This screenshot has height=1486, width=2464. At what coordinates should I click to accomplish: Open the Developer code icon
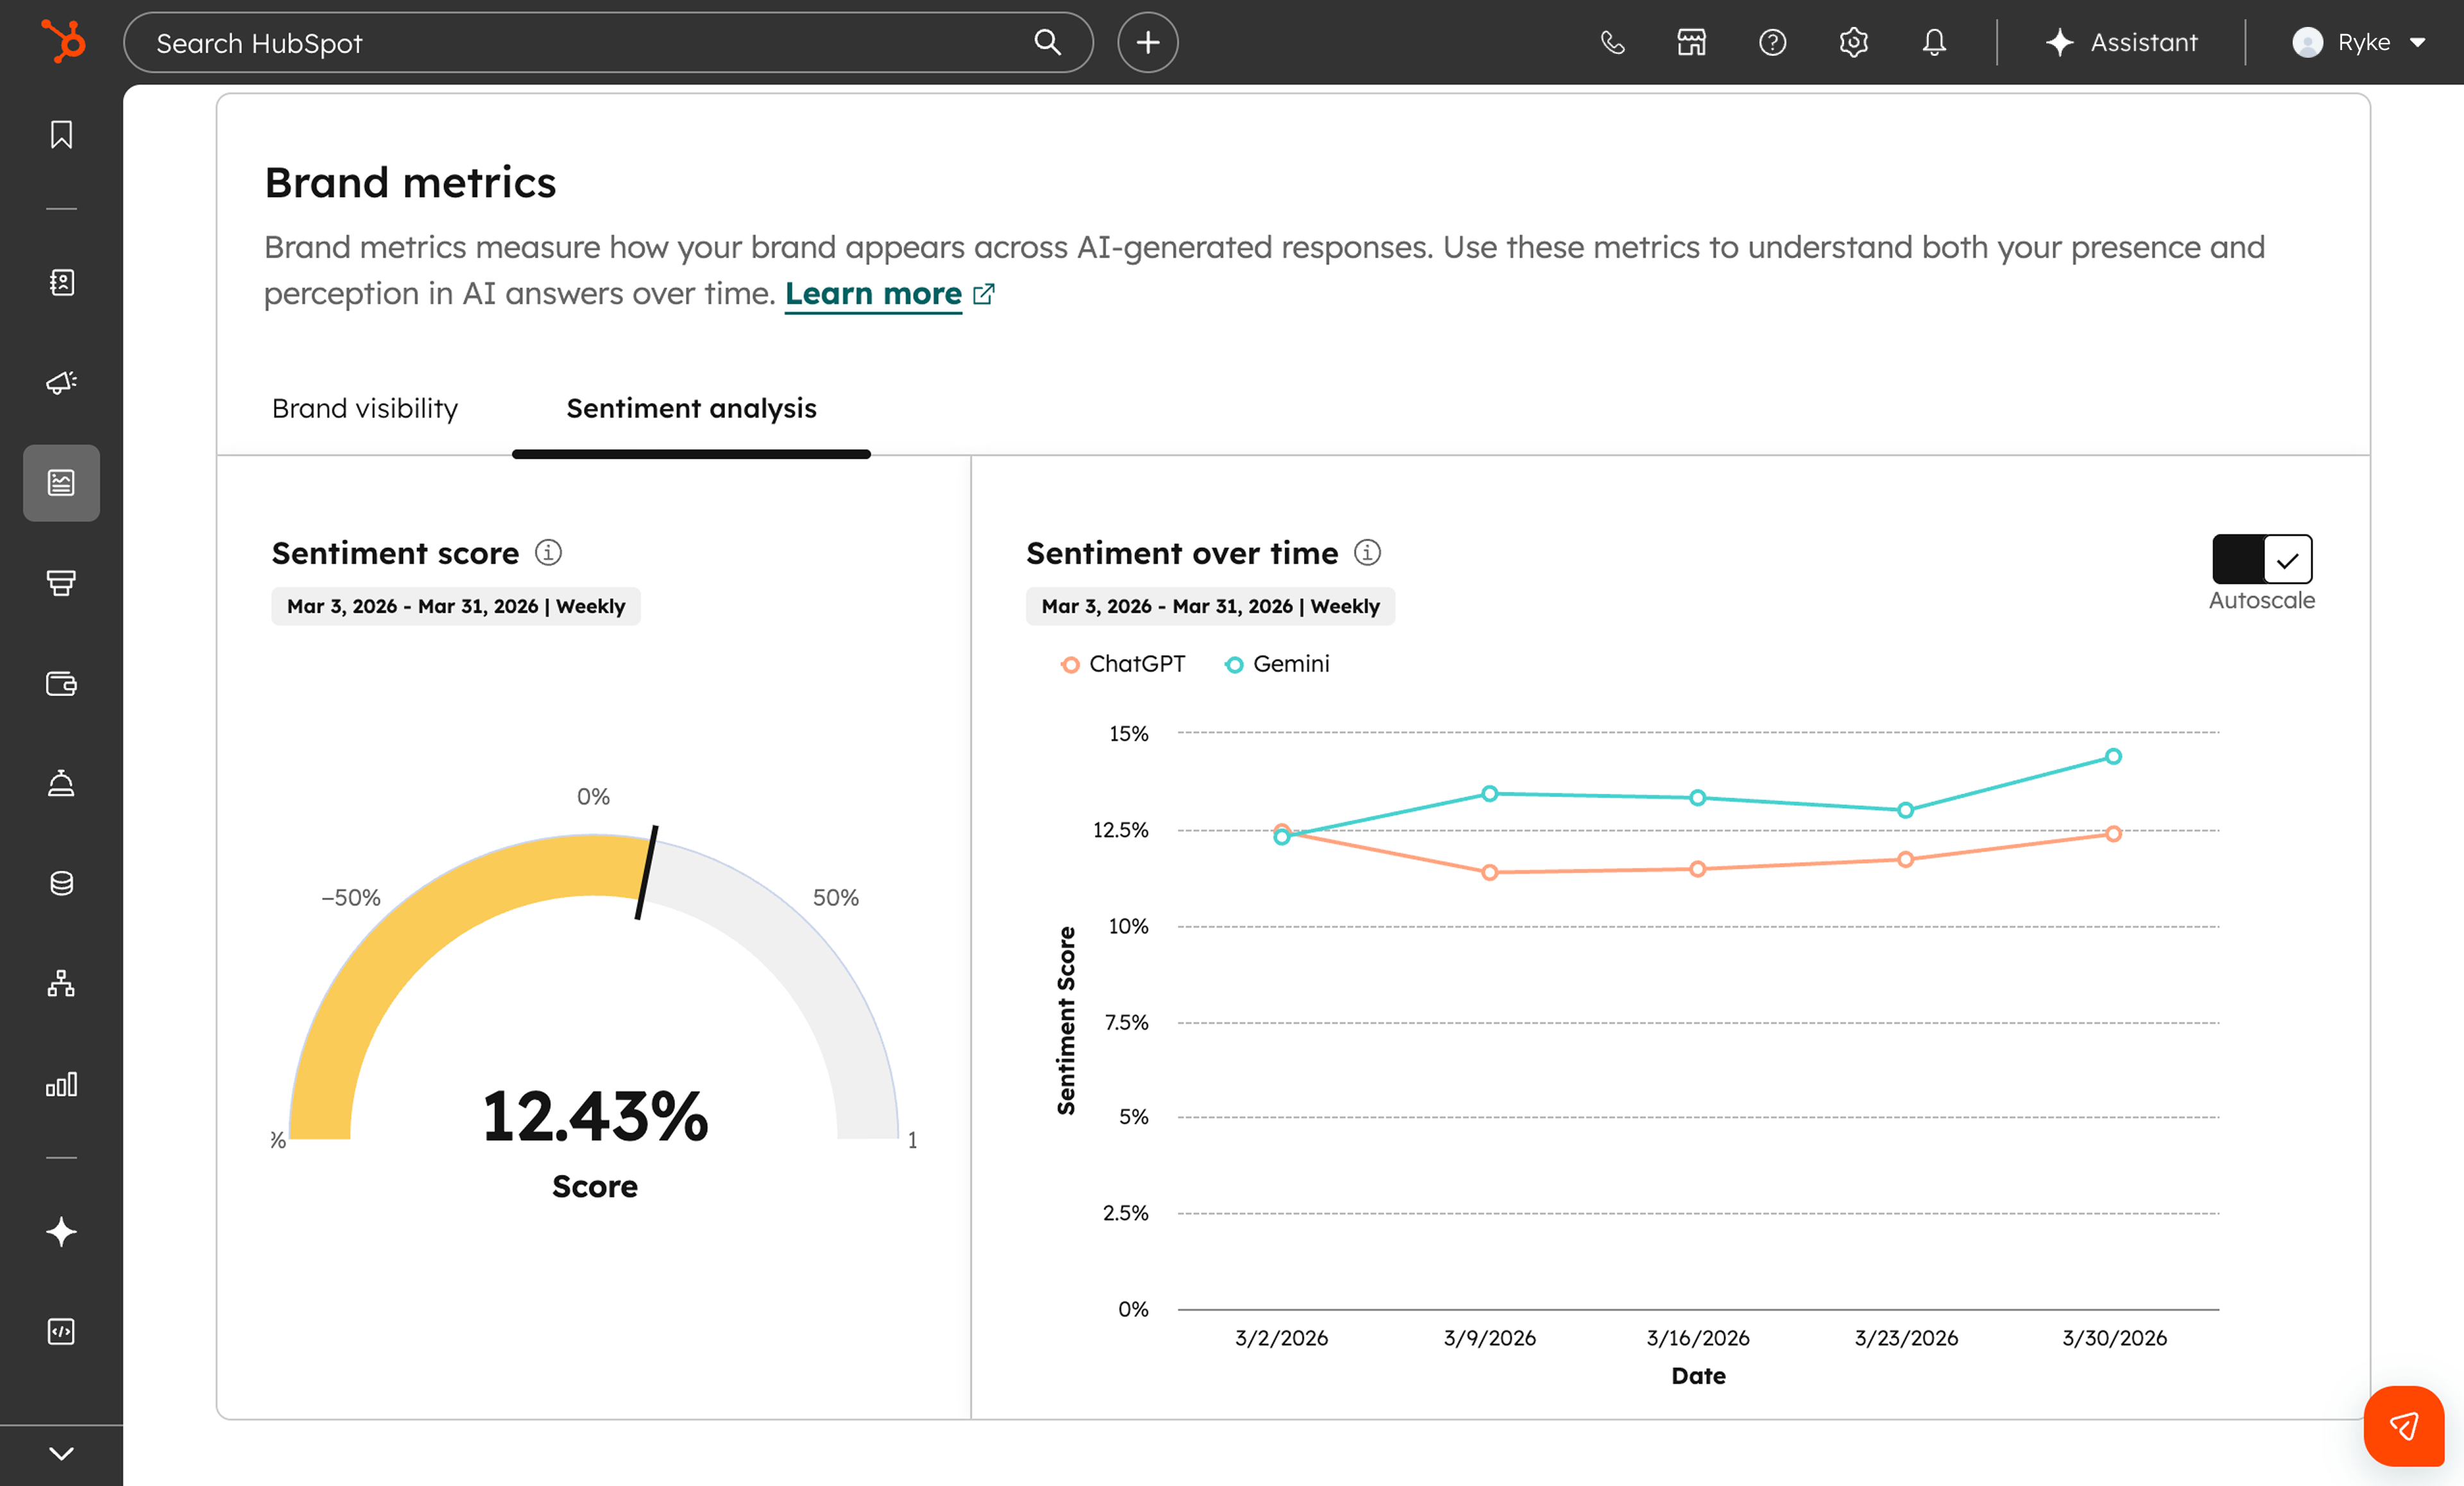[x=61, y=1331]
